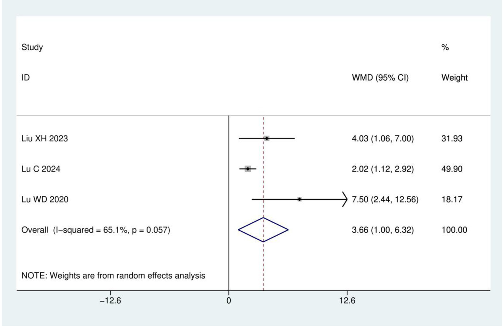Image resolution: width=503 pixels, height=326 pixels.
Task: Click the blue overall effect diamond
Action: click(263, 230)
